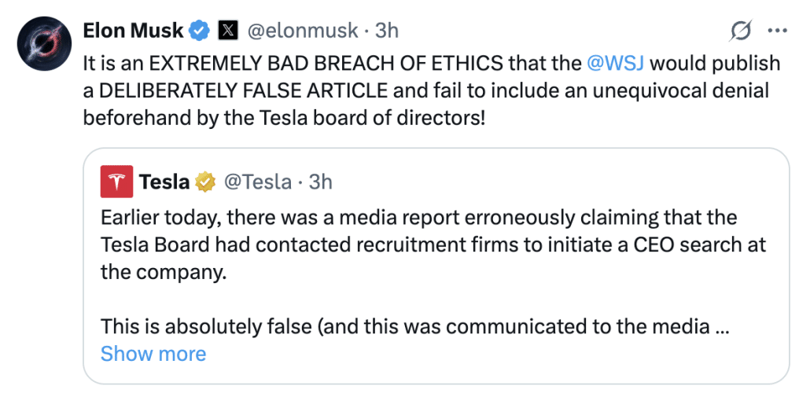Click the X affiliation badge
The height and width of the screenshot is (397, 810).
click(228, 31)
